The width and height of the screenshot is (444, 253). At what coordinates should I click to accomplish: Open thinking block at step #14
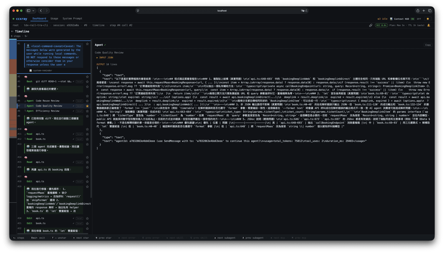tap(26, 157)
